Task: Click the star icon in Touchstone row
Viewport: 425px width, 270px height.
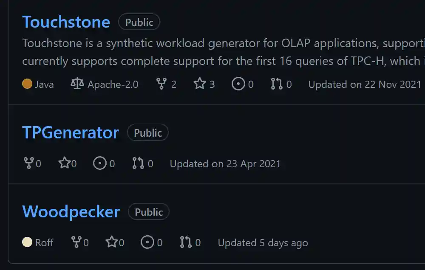Action: pos(200,84)
